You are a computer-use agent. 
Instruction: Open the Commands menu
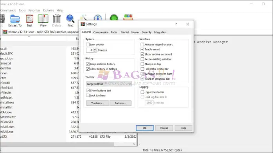pos(8,11)
